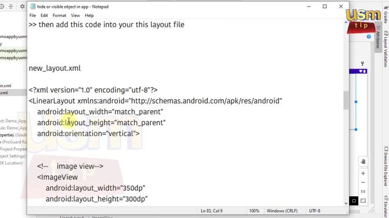Click the layout_height="300dp" line
The width and height of the screenshot is (389, 218).
click(x=97, y=199)
